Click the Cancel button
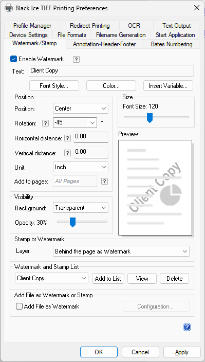 (x=140, y=352)
